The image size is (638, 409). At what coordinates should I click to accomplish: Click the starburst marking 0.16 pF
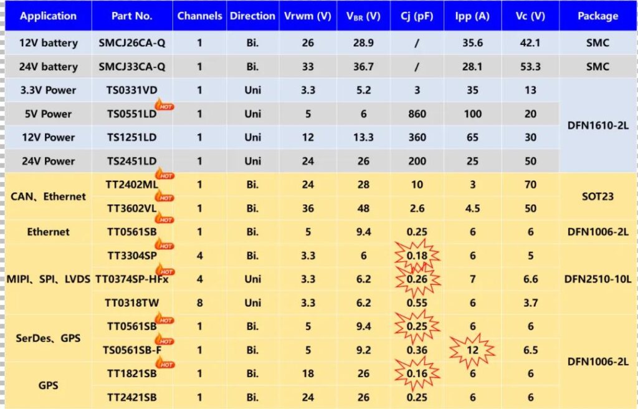tap(417, 374)
